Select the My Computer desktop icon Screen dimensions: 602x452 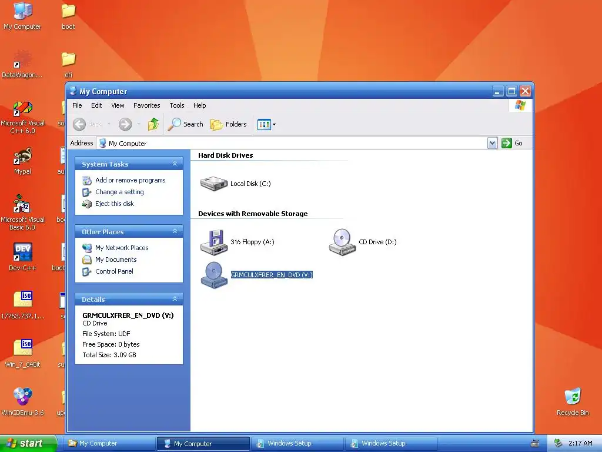pyautogui.click(x=22, y=16)
